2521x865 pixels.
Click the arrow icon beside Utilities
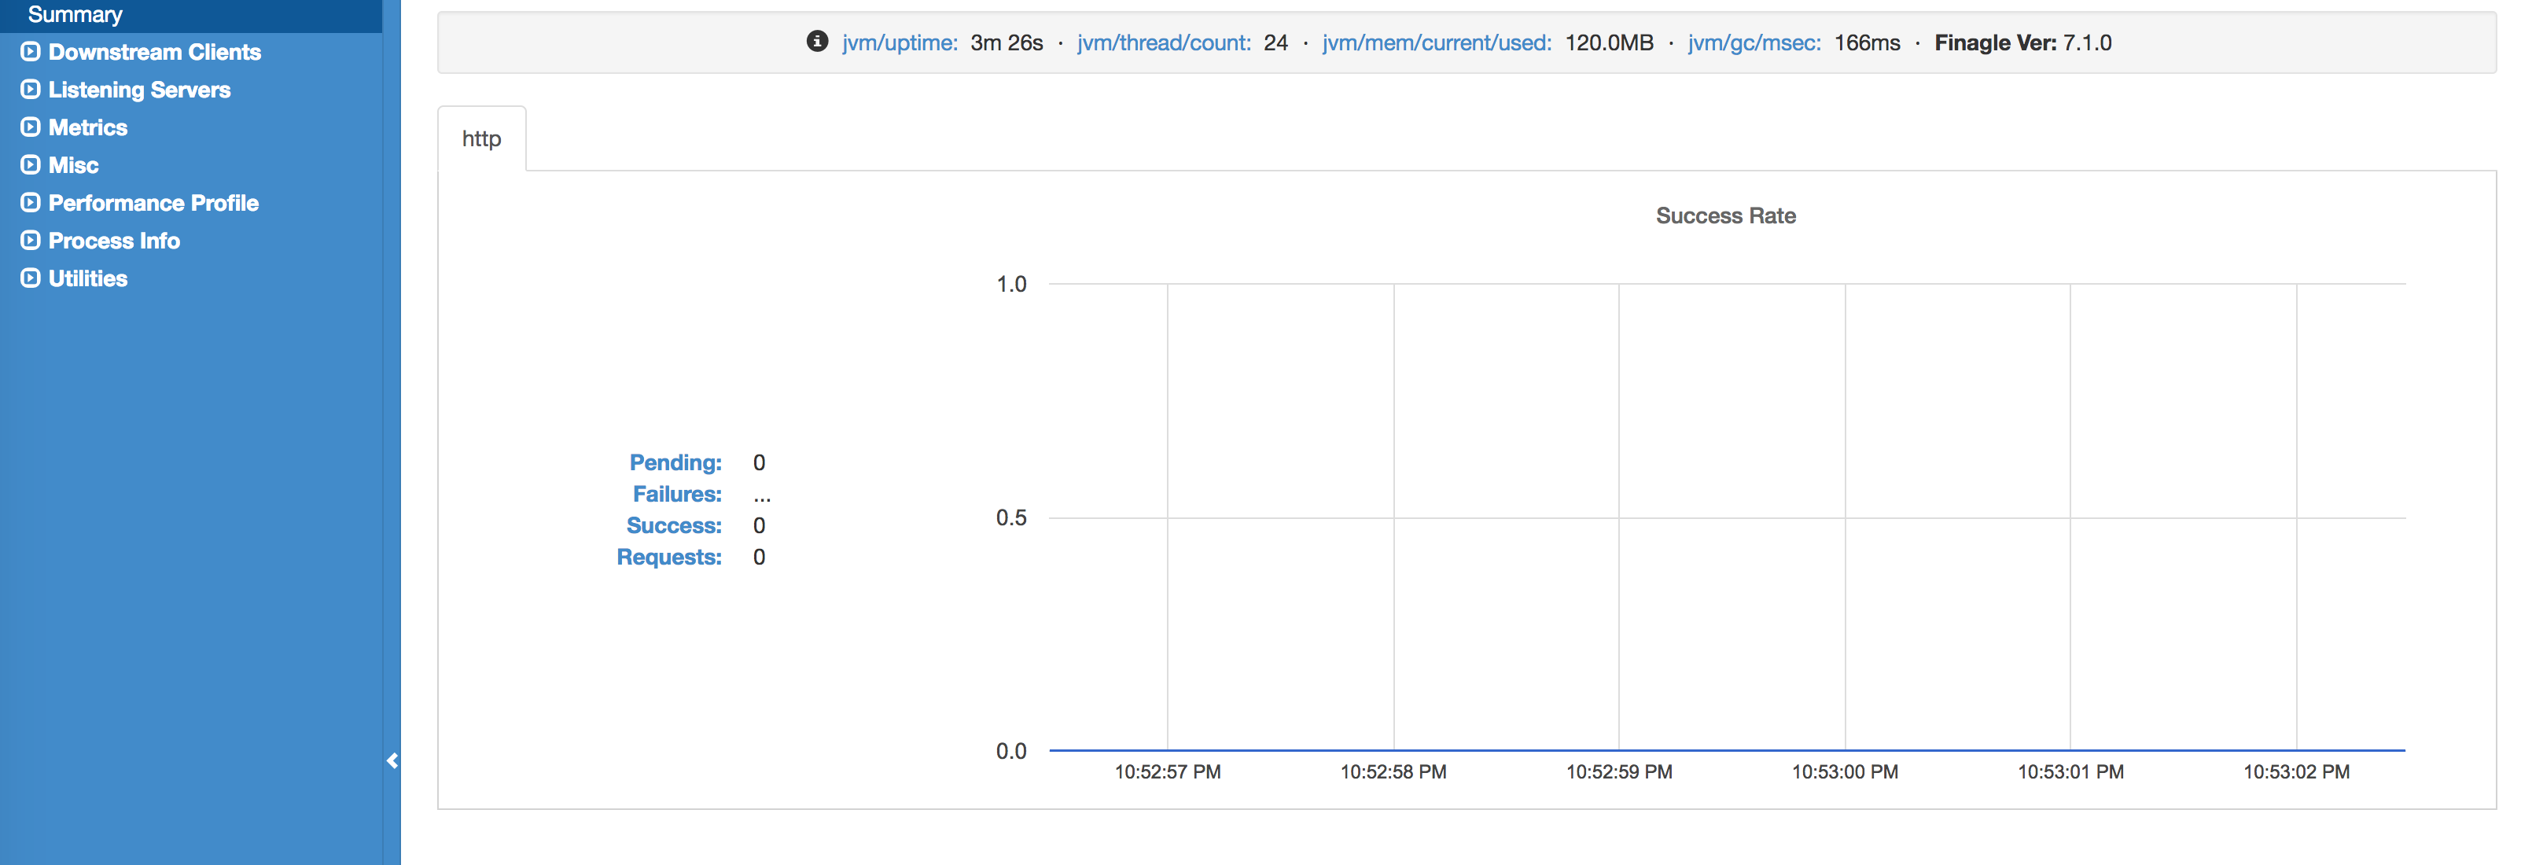click(31, 278)
